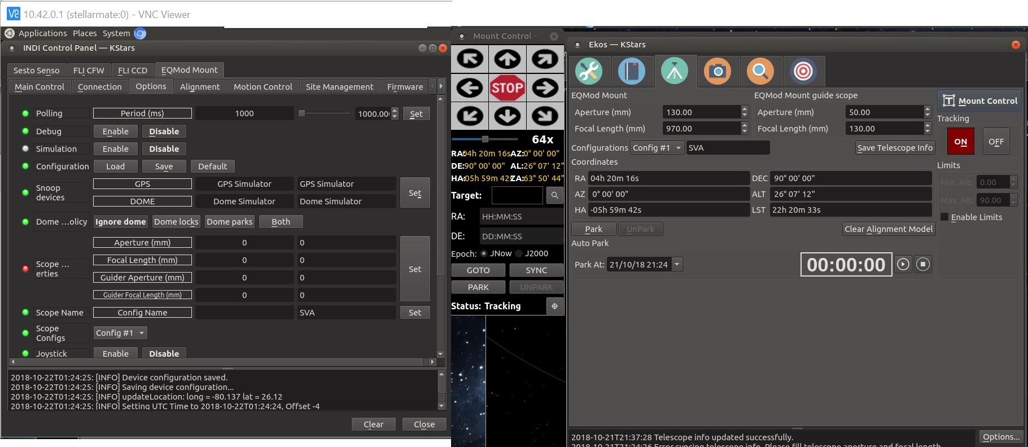Slew the mount south-east with the diagonal arrow
The width and height of the screenshot is (1028, 447).
tap(545, 116)
